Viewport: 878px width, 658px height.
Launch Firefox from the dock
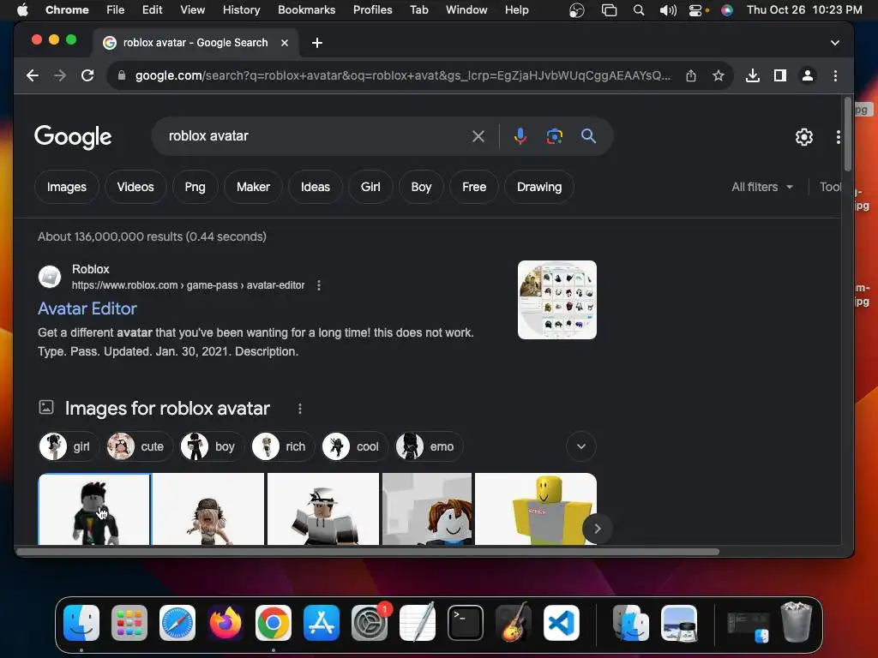[x=226, y=623]
